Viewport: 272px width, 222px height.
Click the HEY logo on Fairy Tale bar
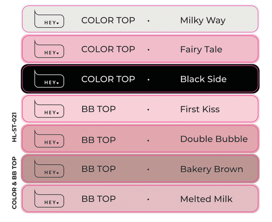[x=49, y=49]
